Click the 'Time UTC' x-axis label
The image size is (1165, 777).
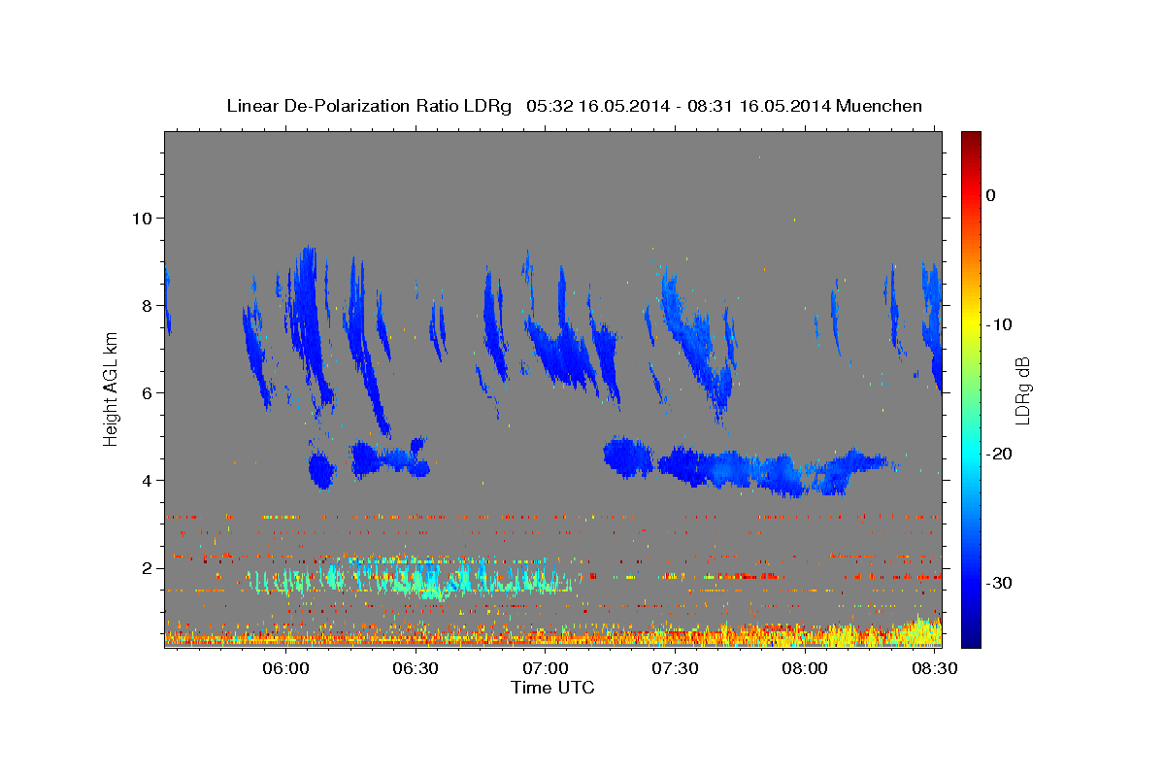click(552, 688)
